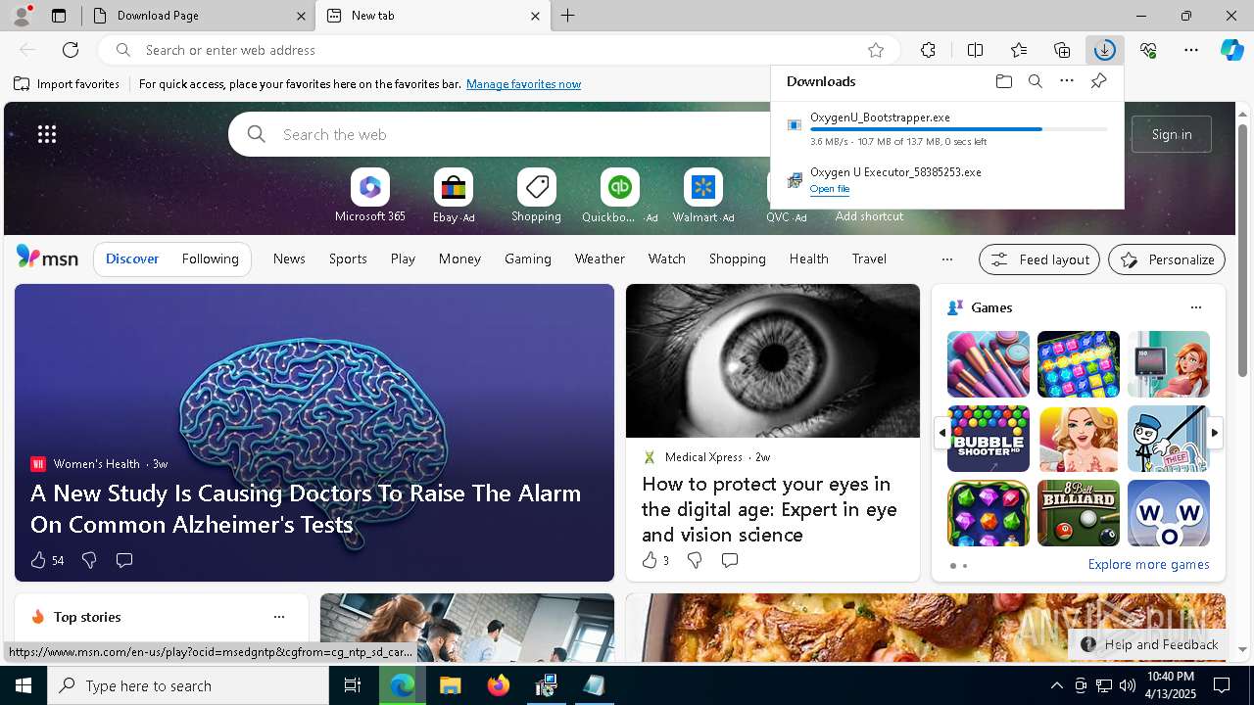Image resolution: width=1254 pixels, height=705 pixels.
Task: Go to the msn logo home
Action: point(47,258)
